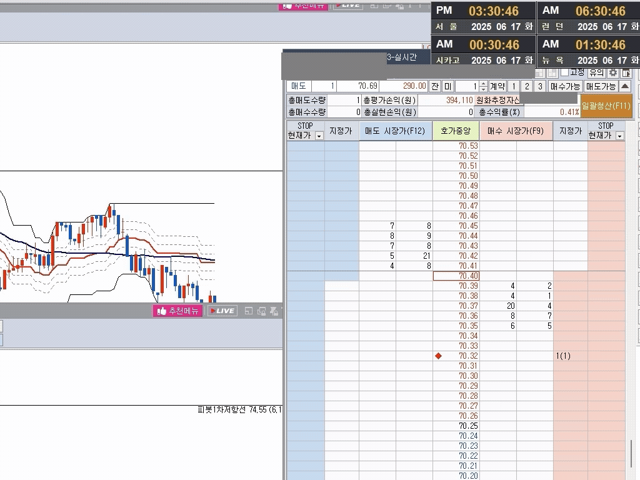Adjust the contract quantity spinner arrows
Image resolution: width=640 pixels, height=480 pixels.
[x=483, y=86]
